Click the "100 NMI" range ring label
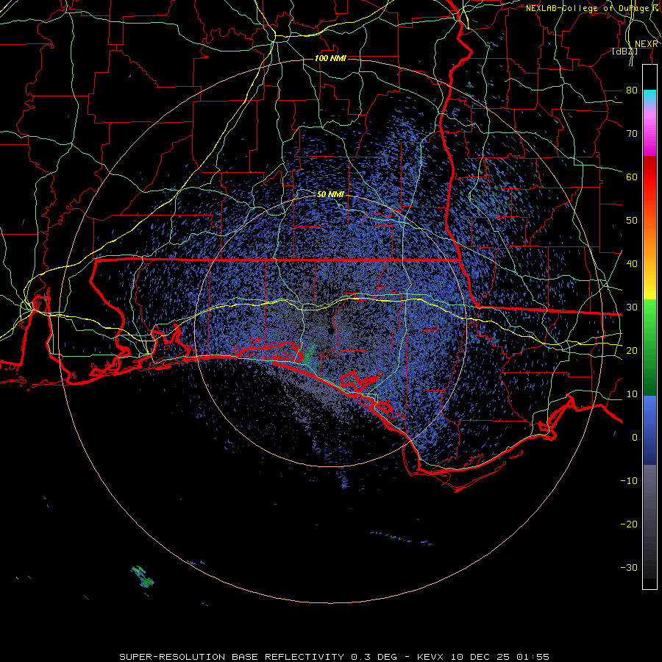 coord(330,58)
